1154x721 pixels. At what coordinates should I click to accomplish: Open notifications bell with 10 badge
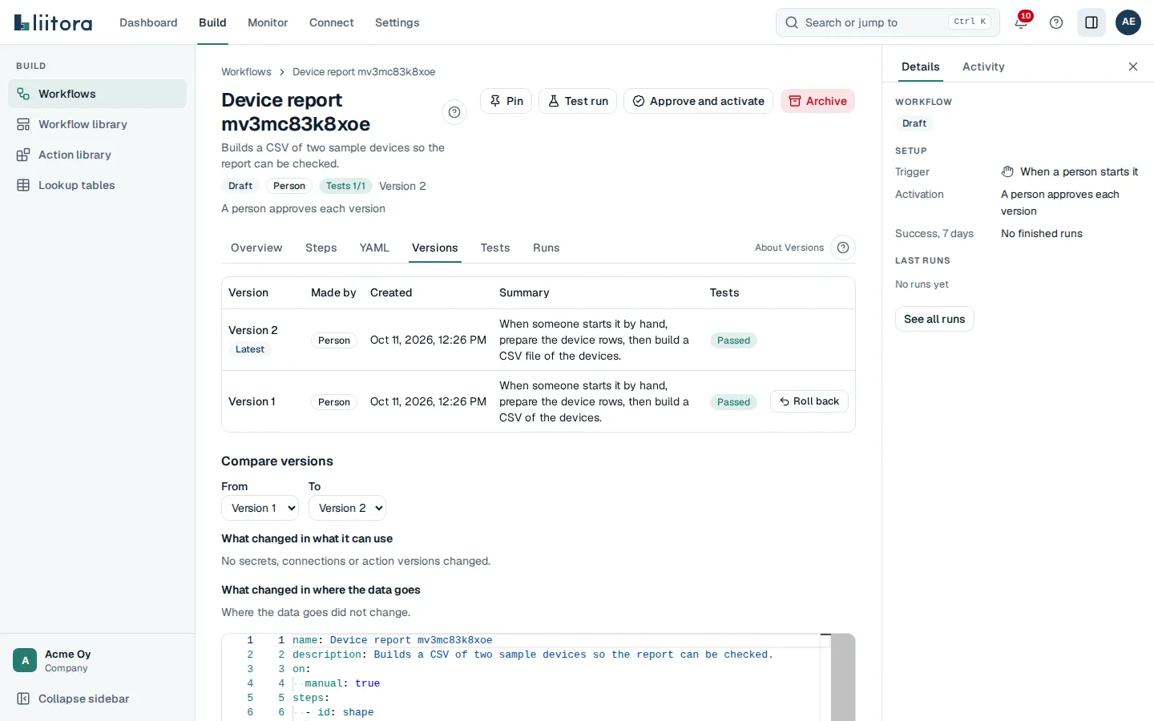click(1021, 22)
